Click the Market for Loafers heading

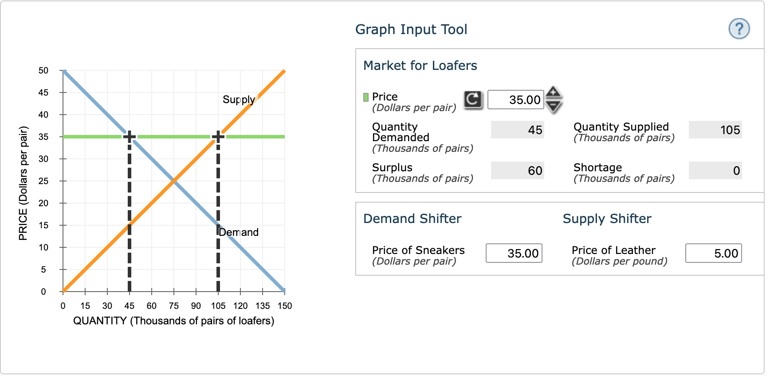point(420,65)
